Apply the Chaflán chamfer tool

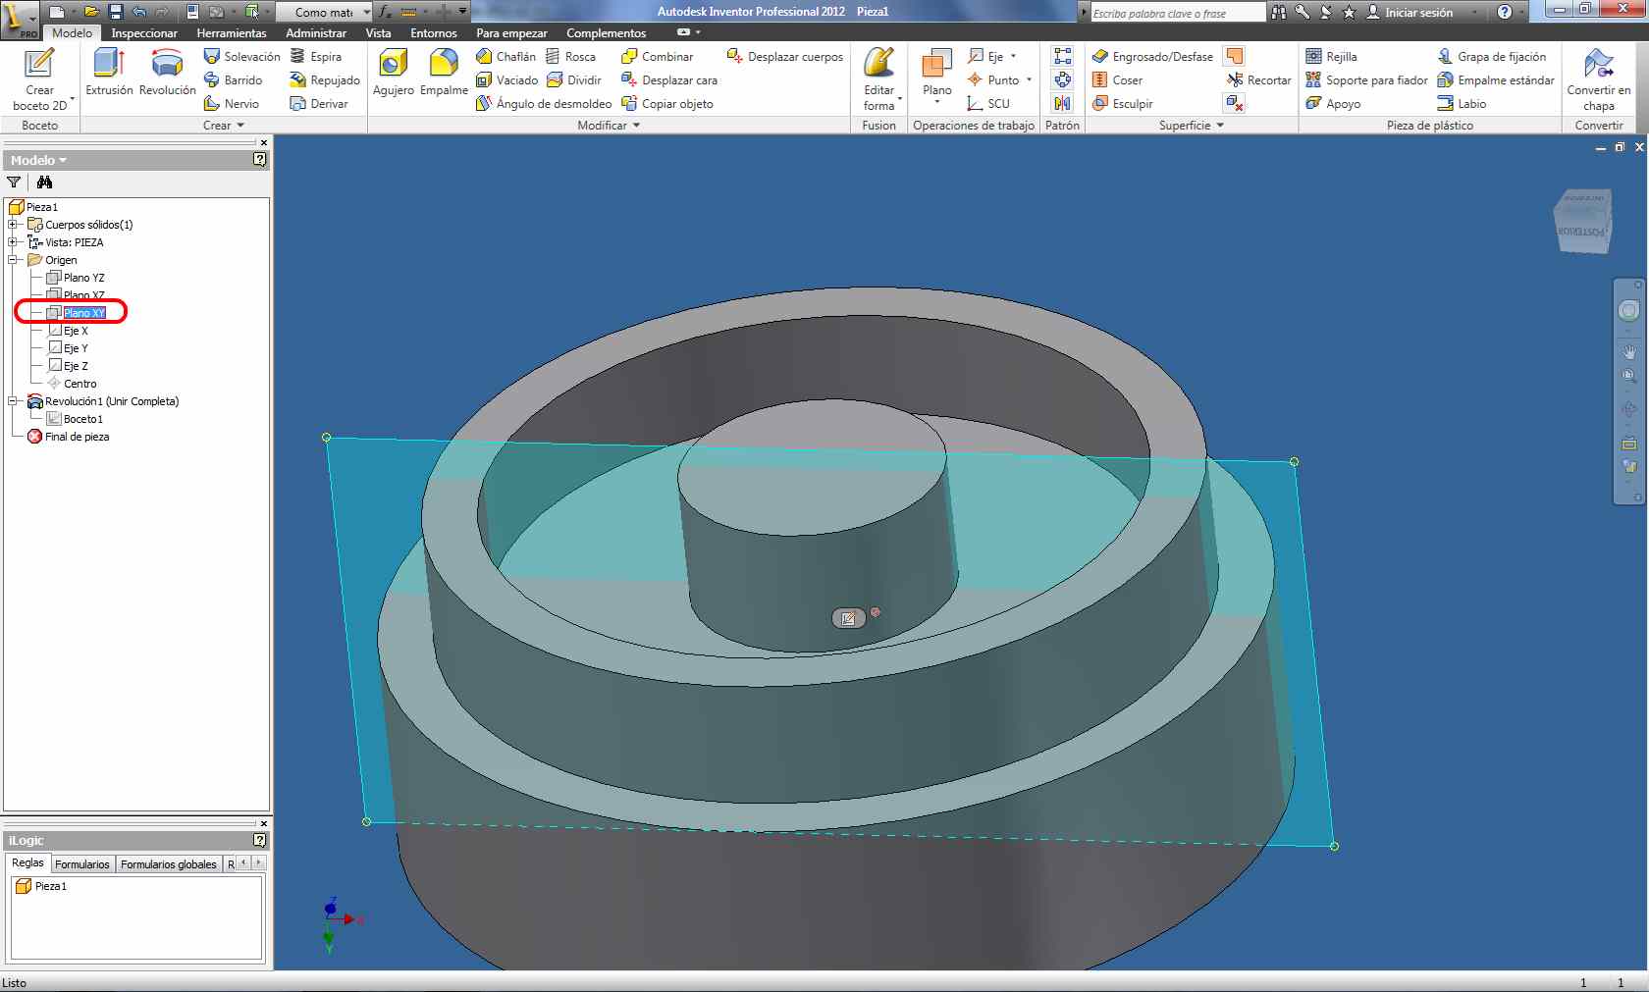pos(505,57)
